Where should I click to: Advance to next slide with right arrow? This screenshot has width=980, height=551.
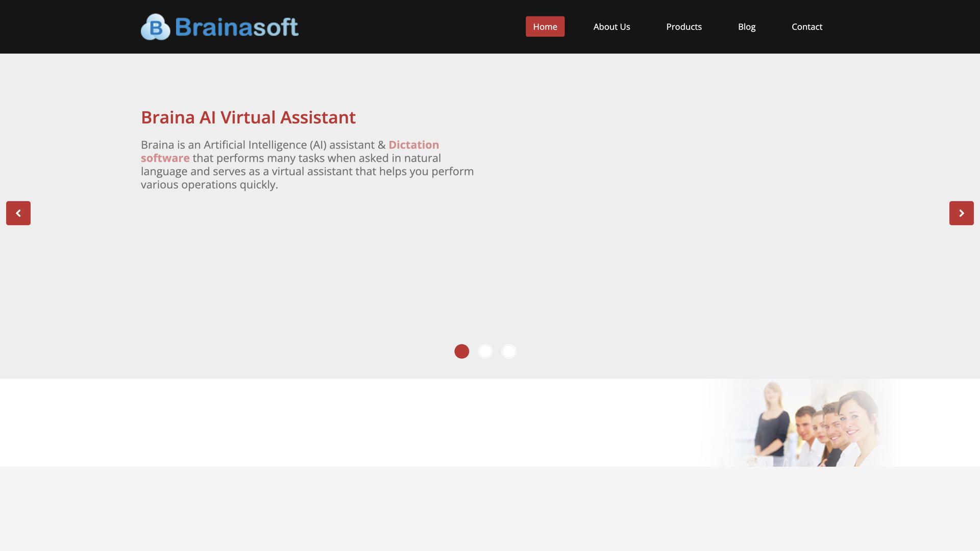[961, 213]
